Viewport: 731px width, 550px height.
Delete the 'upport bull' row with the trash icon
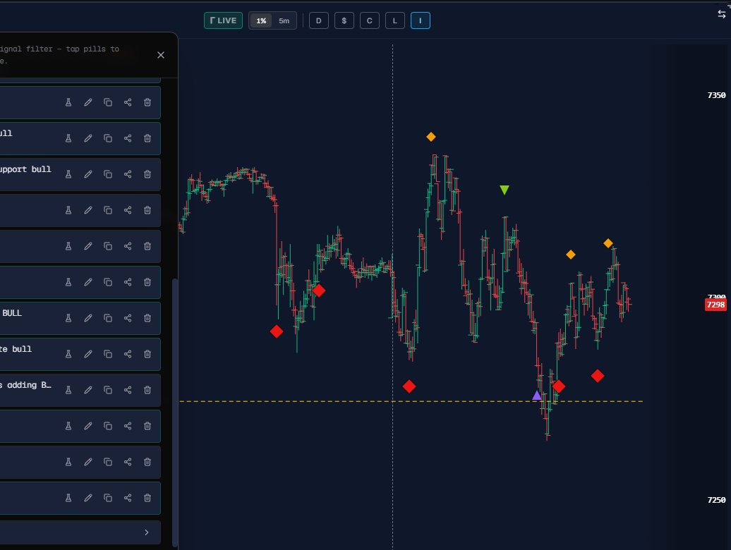click(147, 174)
